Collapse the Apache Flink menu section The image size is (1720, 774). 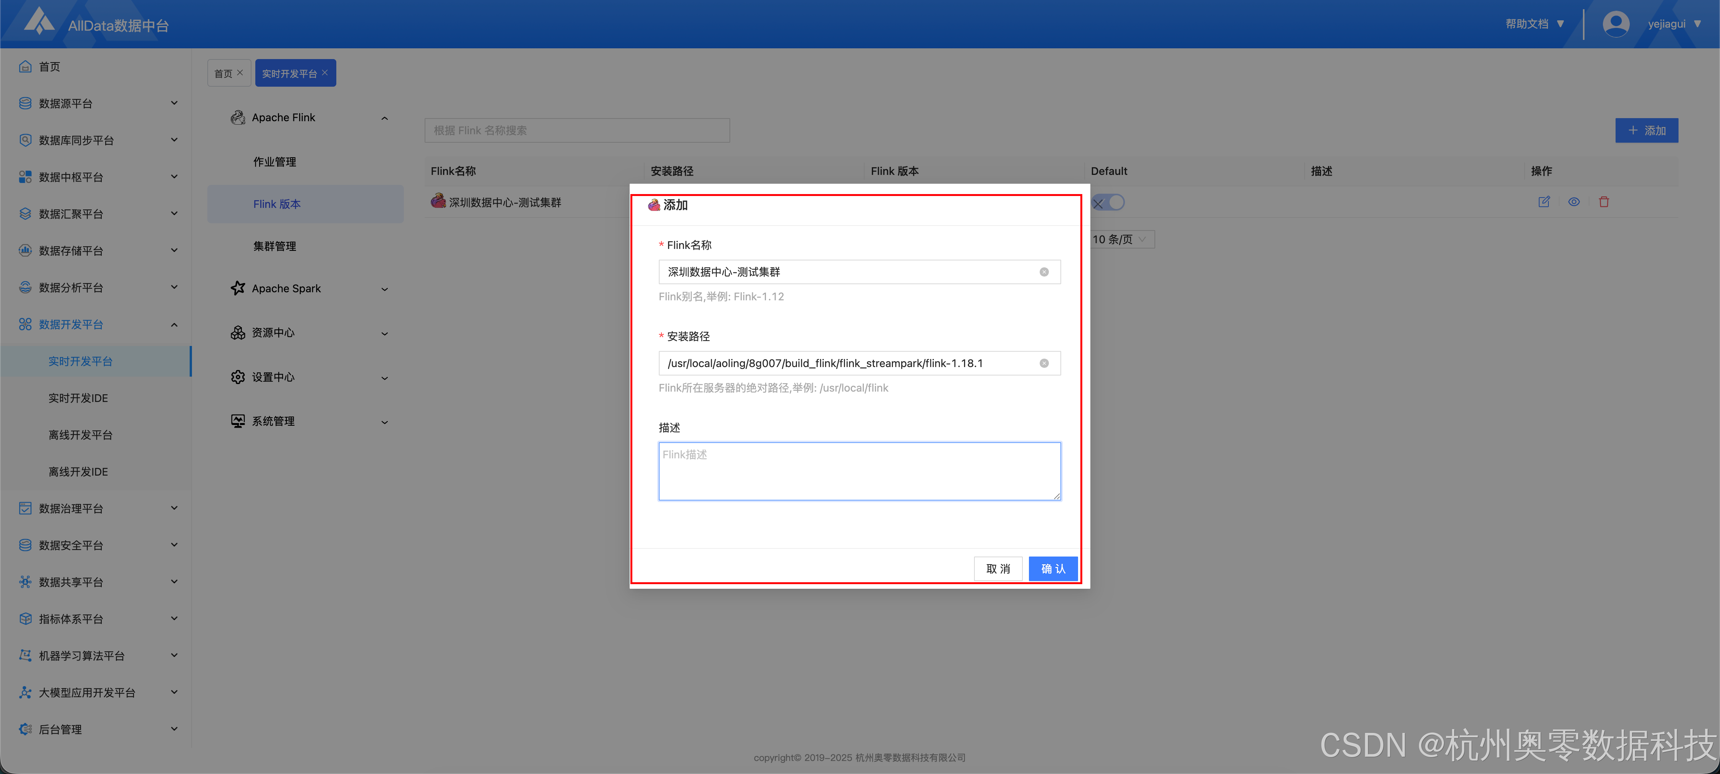pos(385,118)
